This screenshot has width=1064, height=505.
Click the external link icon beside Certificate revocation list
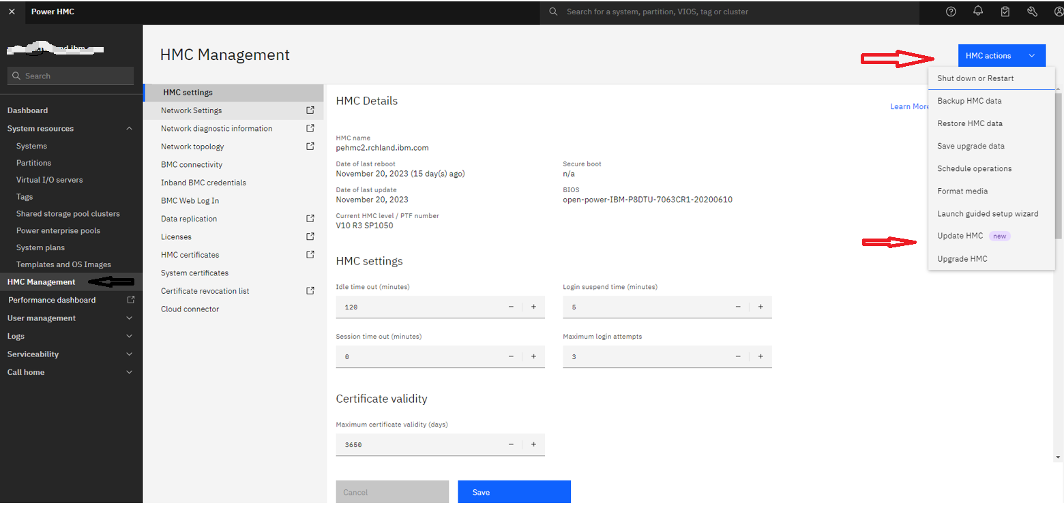click(x=310, y=290)
